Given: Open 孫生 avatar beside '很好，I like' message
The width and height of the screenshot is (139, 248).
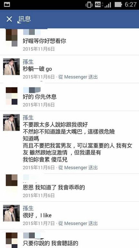Looking at the screenshot, I should pos(12,213).
